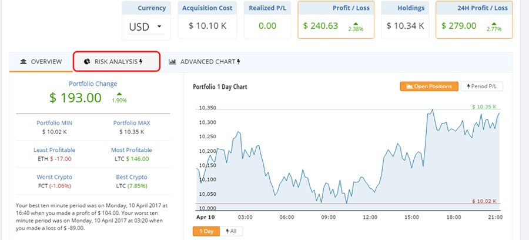This screenshot has height=240, width=529.
Task: Click the 24H Profit / Loss card
Action: tap(473, 19)
